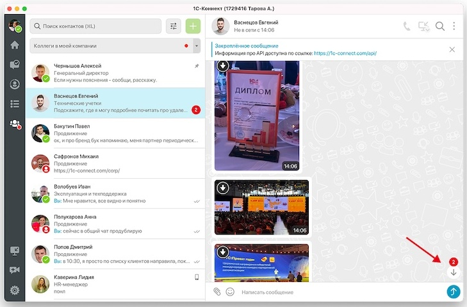This screenshot has height=307, width=467.
Task: Open the contact filter settings icon
Action: [x=173, y=26]
